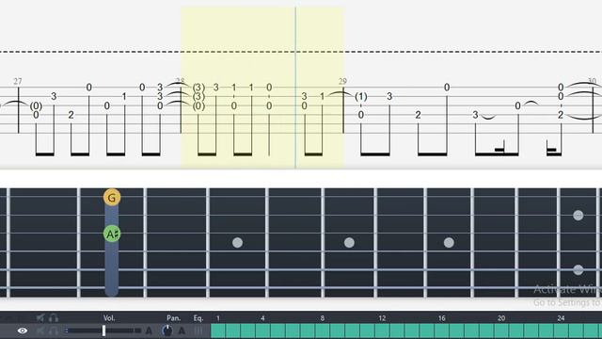602x339 pixels.
Task: Toggle the track visibility eye icon
Action: click(x=23, y=331)
